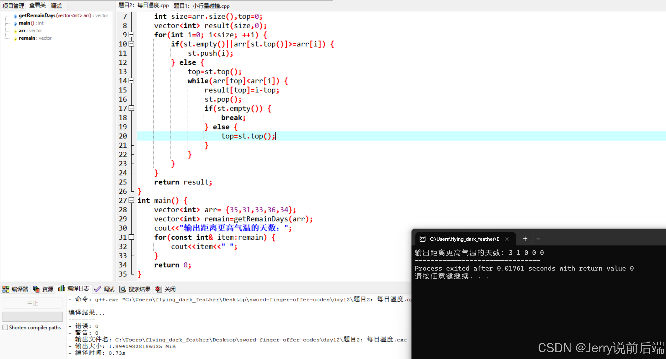Click the red close-panel icon

(x=158, y=289)
